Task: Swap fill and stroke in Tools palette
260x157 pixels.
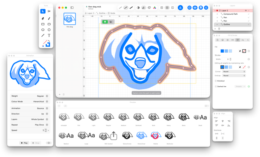Action: 49,41
